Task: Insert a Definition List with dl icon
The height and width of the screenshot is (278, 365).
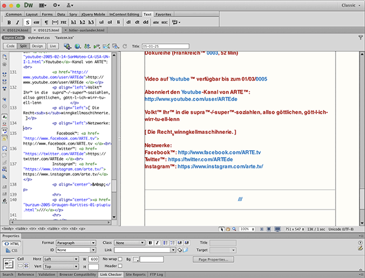Action: pos(129,23)
